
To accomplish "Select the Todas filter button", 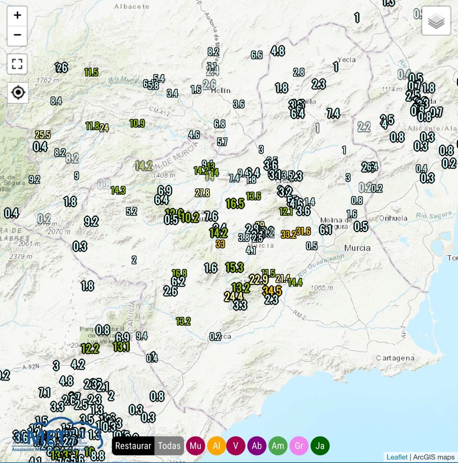I will [169, 445].
